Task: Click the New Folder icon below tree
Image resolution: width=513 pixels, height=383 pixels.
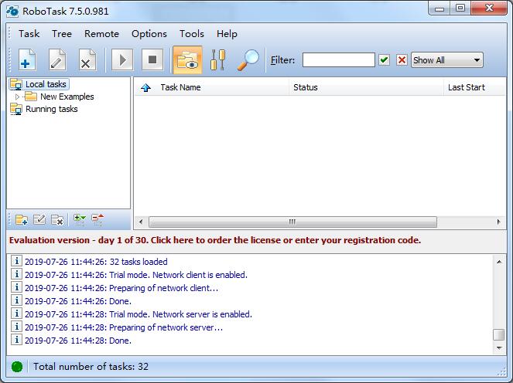Action: pyautogui.click(x=22, y=220)
